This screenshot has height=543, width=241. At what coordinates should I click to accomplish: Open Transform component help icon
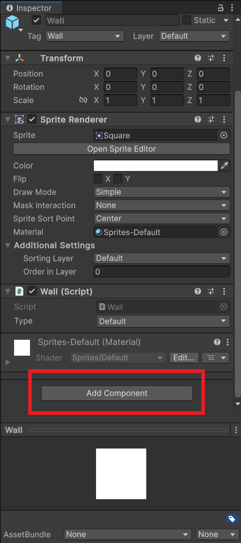(198, 58)
